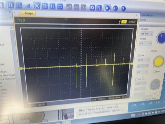165x124 pixels.
Task: Select the arrow cursor tool icon
Action: (37, 6)
